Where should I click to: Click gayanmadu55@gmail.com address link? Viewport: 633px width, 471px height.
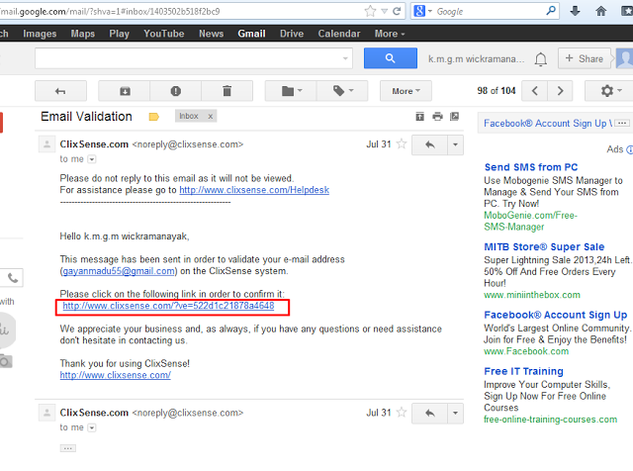[x=119, y=271]
